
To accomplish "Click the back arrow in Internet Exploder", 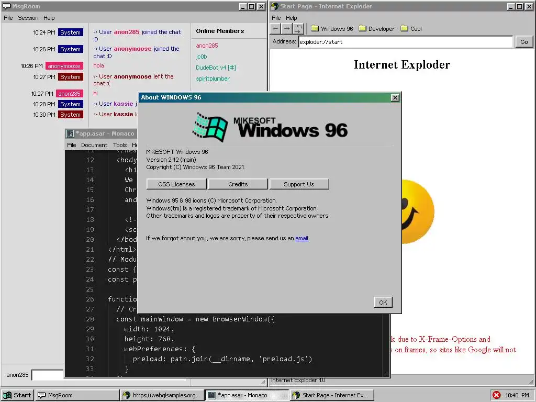I will pos(275,29).
